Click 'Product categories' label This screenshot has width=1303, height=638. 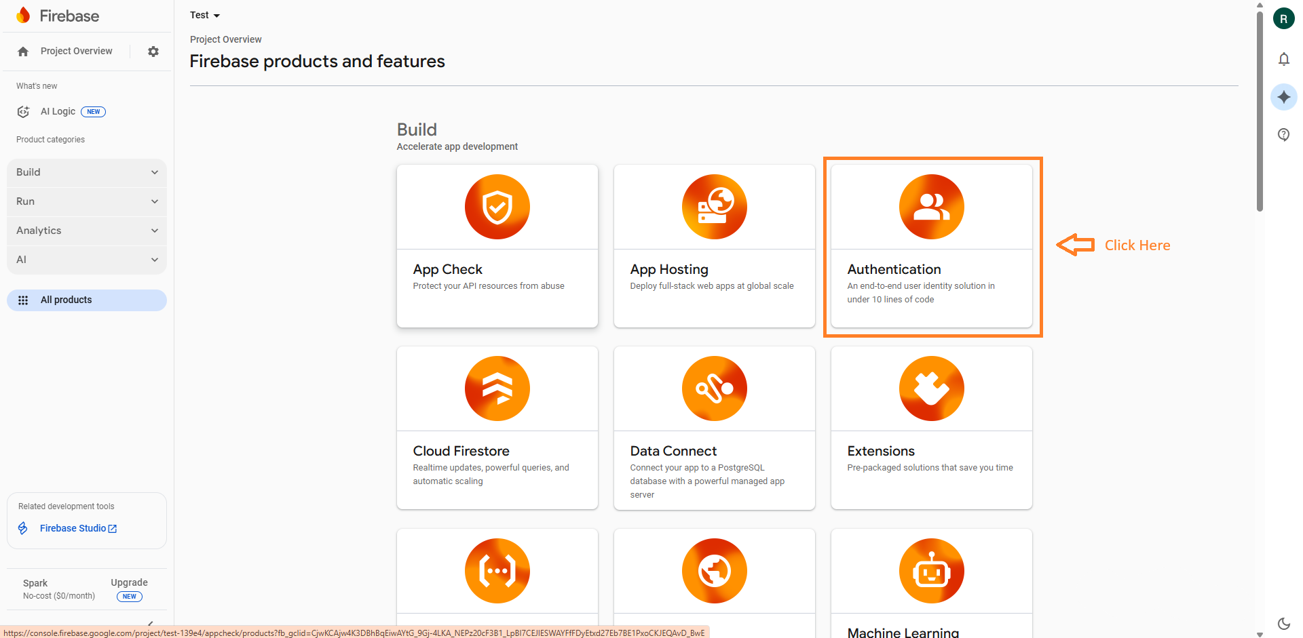point(50,140)
